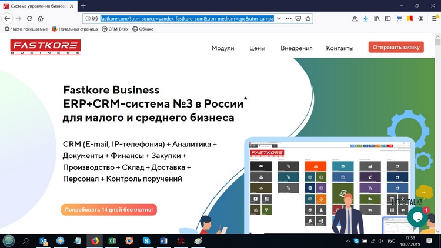Close the Система управления бизнесом tab
Viewport: 441px width, 248px height.
click(71, 6)
